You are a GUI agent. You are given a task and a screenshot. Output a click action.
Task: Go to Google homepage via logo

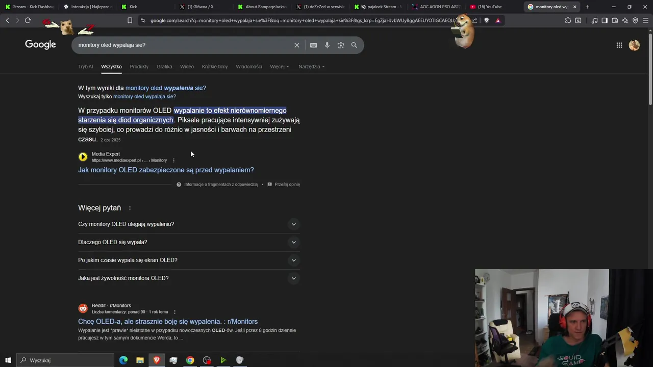click(x=40, y=45)
